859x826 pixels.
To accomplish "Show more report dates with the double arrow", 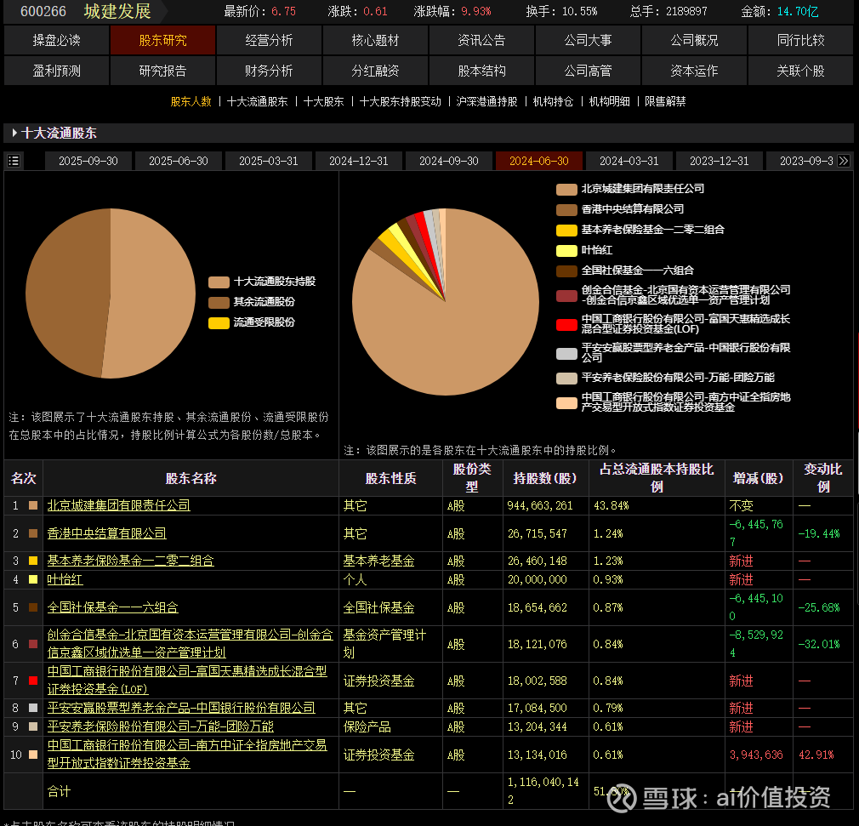I will click(x=844, y=161).
